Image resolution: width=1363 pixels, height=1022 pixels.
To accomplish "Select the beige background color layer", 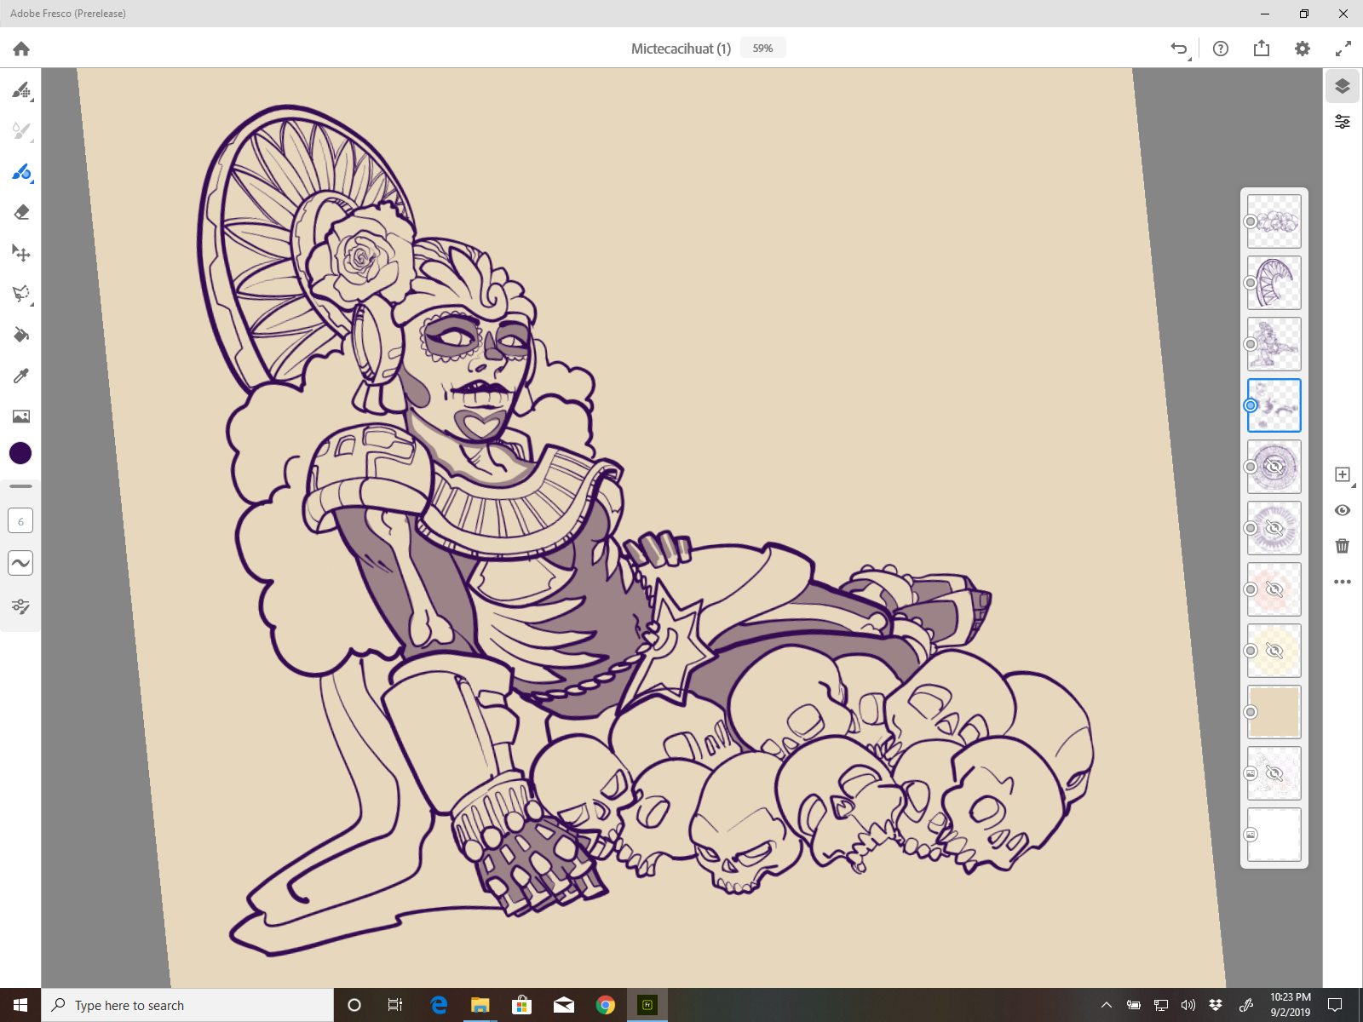I will [x=1274, y=712].
